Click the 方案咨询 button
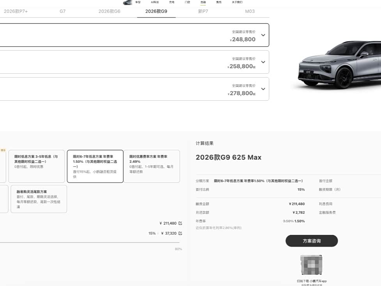 pyautogui.click(x=312, y=241)
